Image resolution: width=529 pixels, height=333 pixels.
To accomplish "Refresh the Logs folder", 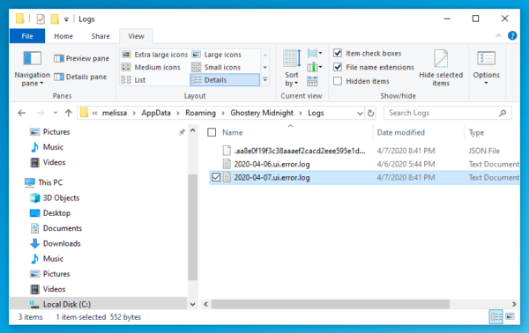I will 370,114.
